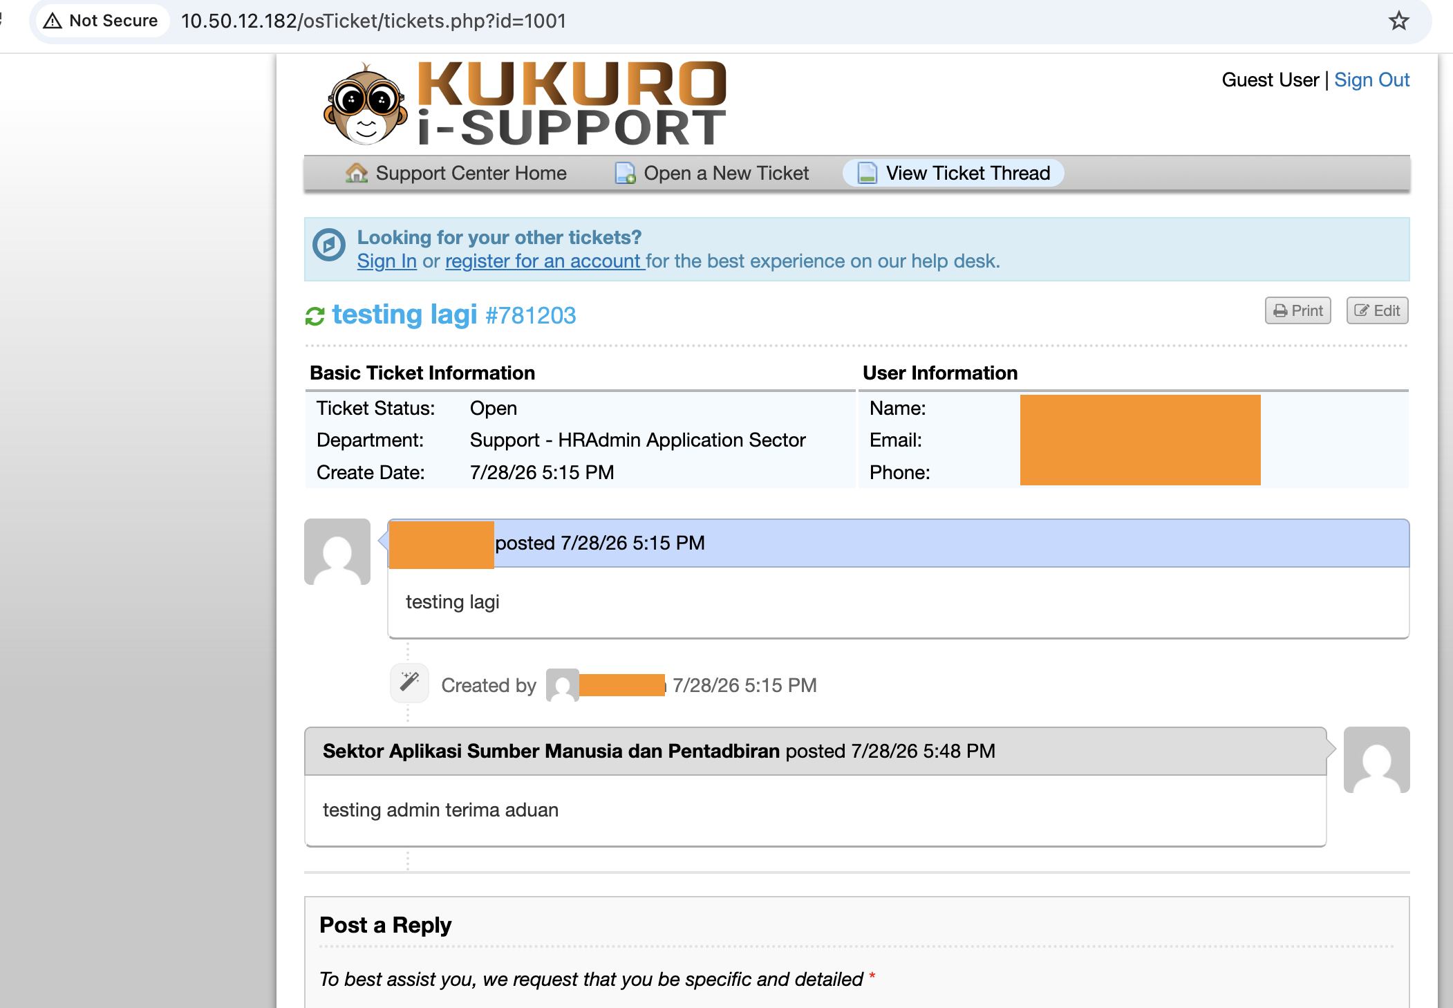Click the Sign Out link
The image size is (1453, 1008).
tap(1371, 80)
